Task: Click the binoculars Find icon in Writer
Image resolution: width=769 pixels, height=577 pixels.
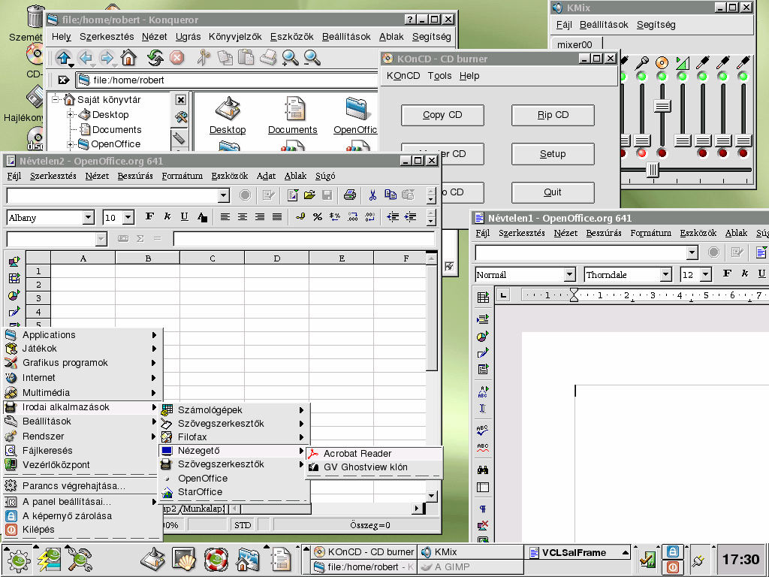Action: pos(483,470)
